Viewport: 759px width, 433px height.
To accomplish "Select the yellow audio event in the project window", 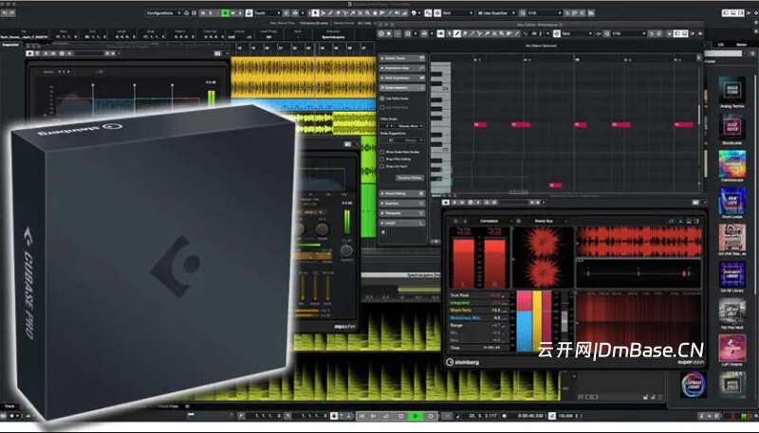I will coord(304,77).
